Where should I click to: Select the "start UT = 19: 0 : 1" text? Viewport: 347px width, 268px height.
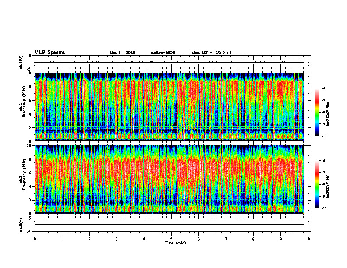[x=212, y=53]
